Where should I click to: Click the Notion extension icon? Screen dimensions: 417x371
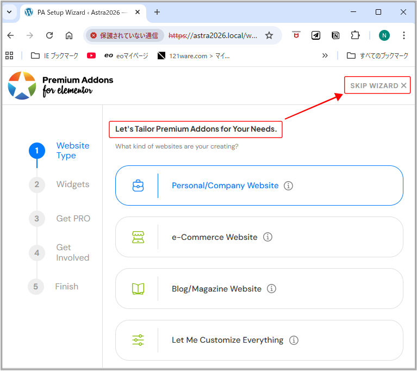335,35
